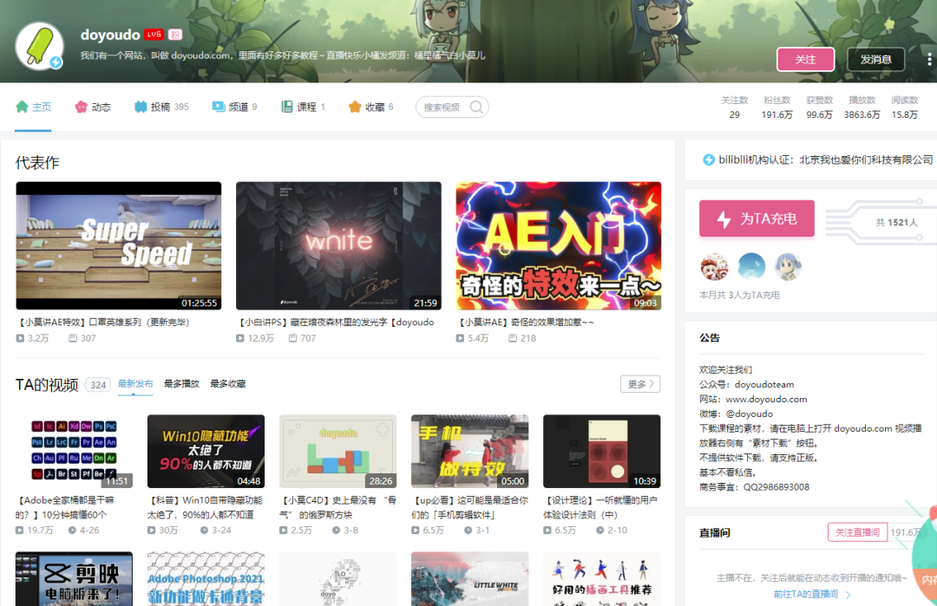
Task: Click the 动态 flower icon
Action: pos(82,107)
